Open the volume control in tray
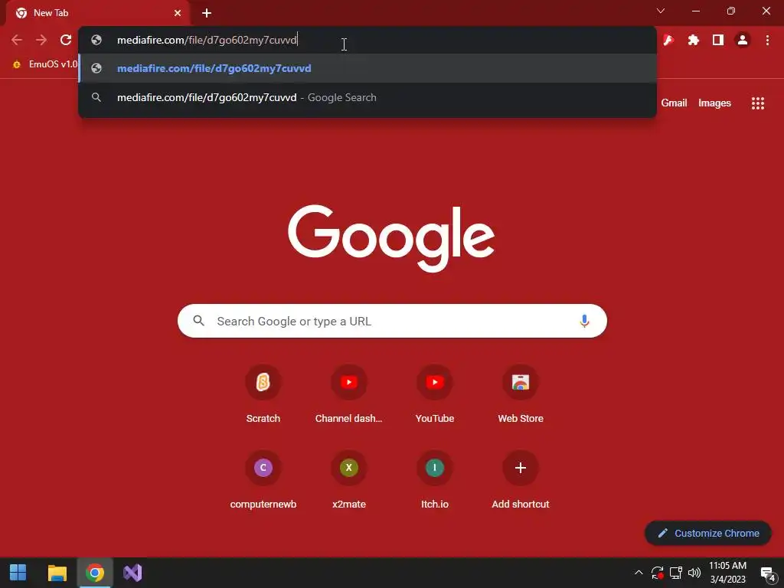This screenshot has height=588, width=784. coord(694,573)
